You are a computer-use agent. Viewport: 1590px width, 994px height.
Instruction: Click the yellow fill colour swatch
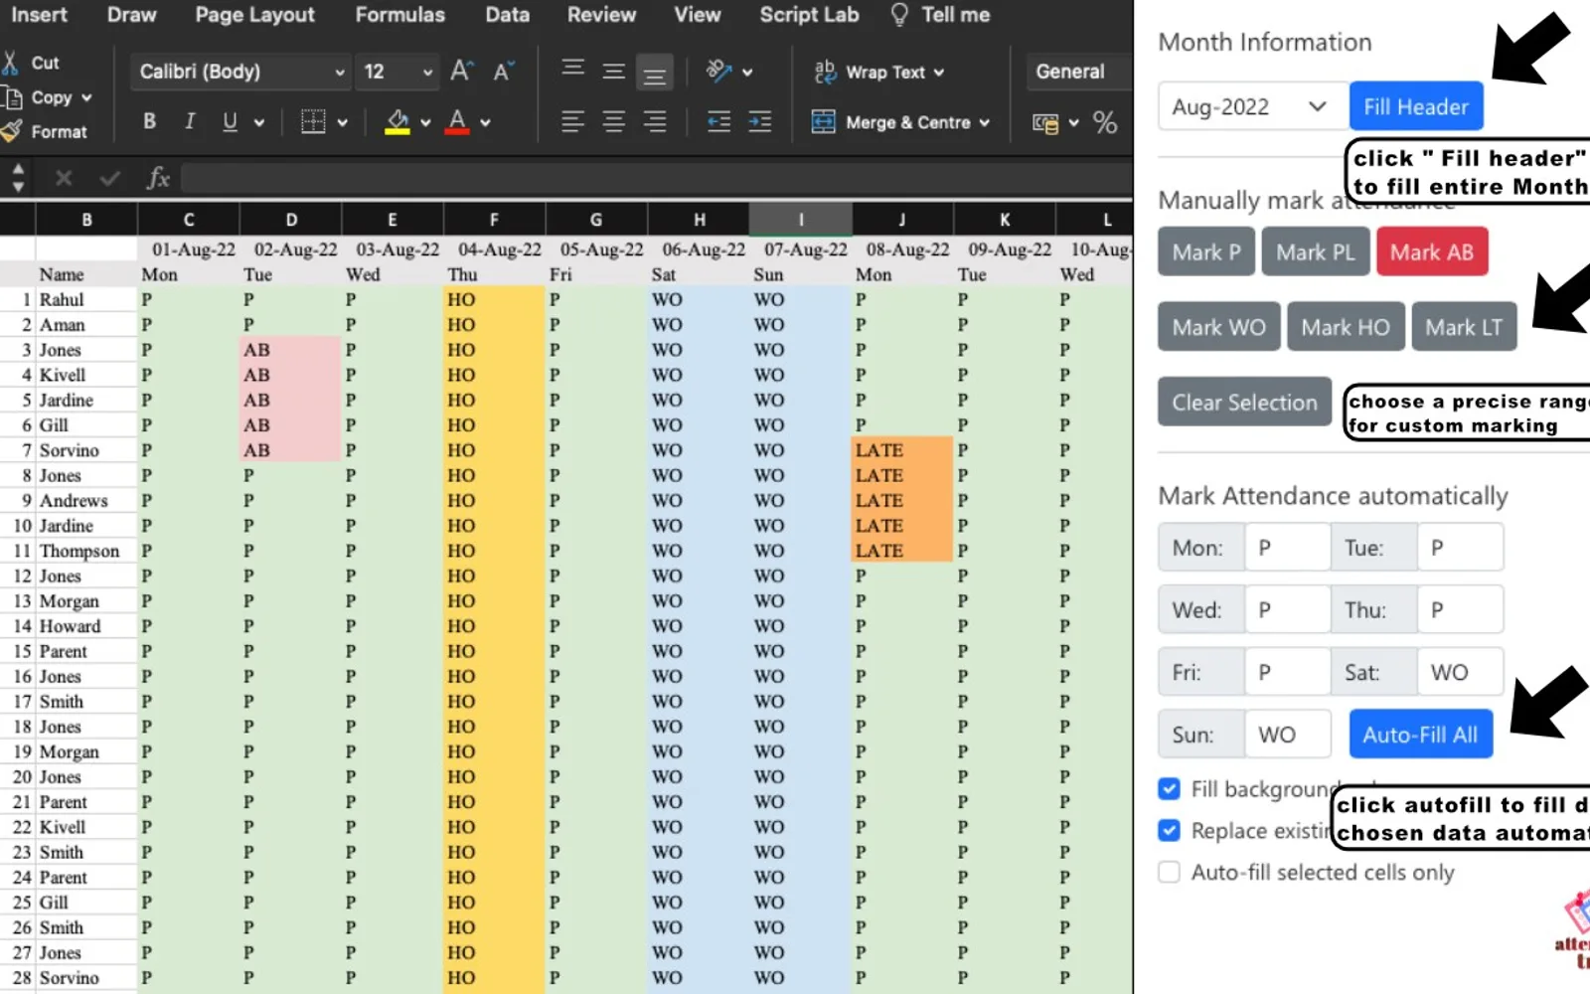click(x=397, y=122)
